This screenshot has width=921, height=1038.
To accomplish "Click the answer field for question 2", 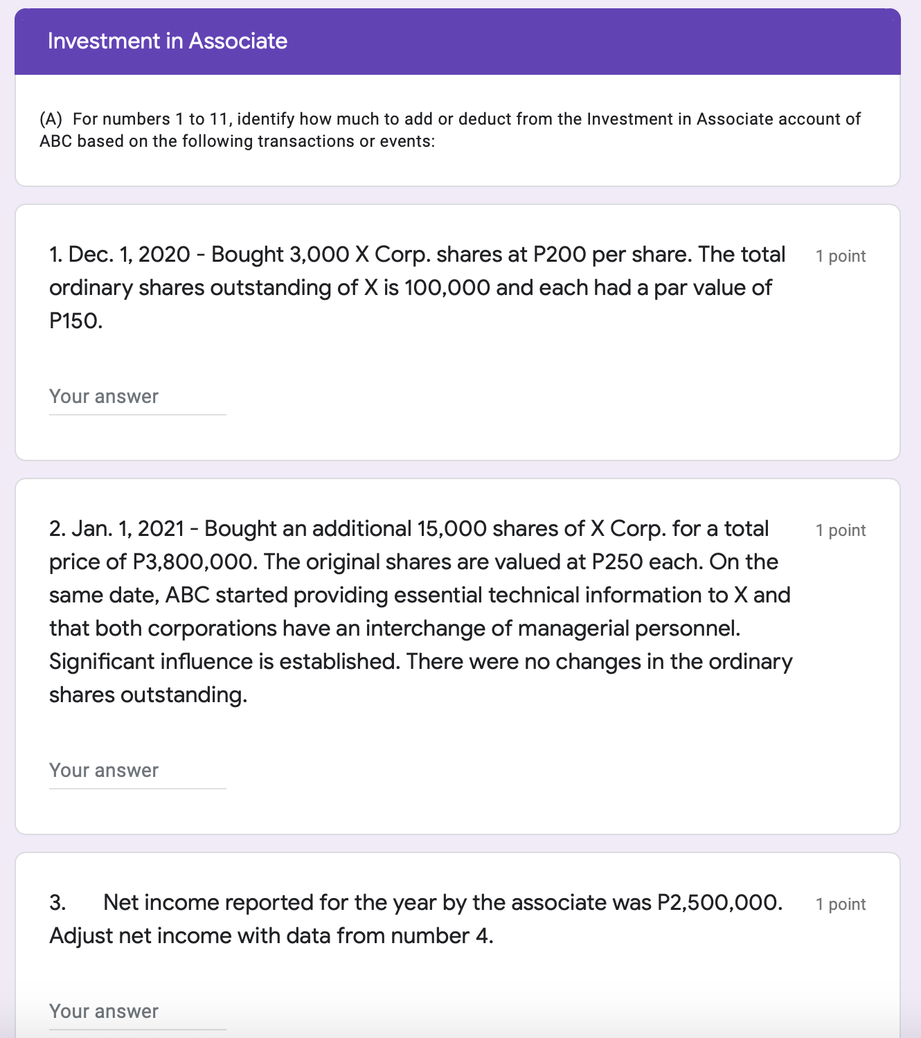I will point(136,770).
